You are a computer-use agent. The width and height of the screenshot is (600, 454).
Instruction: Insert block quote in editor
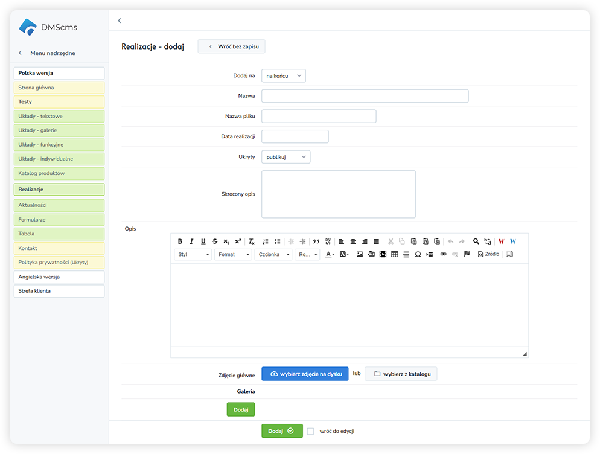316,241
